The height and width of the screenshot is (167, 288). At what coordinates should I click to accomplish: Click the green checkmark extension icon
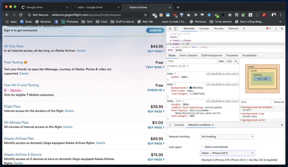(243, 15)
